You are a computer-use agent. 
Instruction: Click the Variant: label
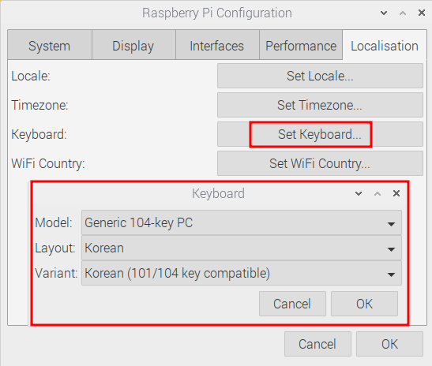56,273
